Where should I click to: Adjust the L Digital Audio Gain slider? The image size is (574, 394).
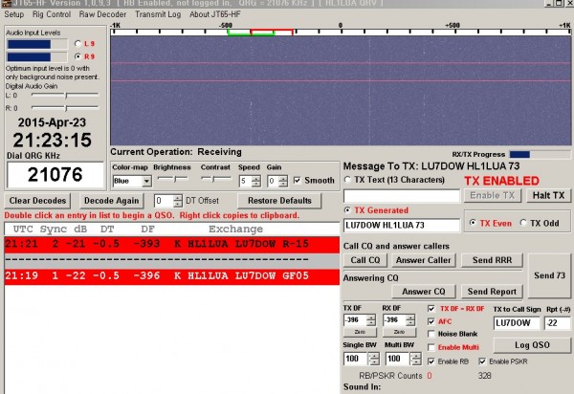pyautogui.click(x=65, y=95)
